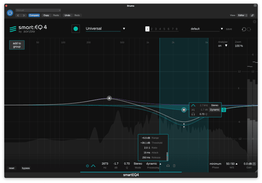This screenshot has width=262, height=183.
Task: Select state slot 8
Action: (x=177, y=29)
